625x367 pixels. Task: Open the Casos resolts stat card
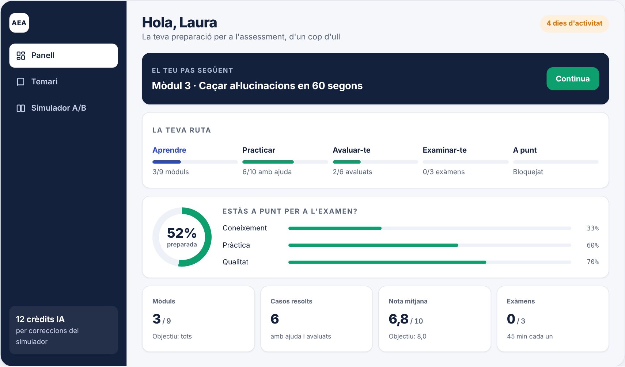(x=317, y=319)
